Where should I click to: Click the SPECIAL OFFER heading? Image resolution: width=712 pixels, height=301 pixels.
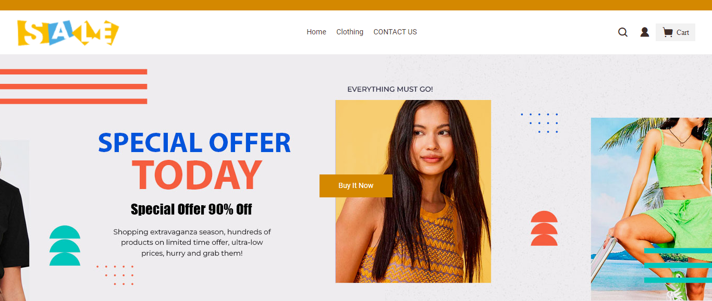click(x=194, y=143)
